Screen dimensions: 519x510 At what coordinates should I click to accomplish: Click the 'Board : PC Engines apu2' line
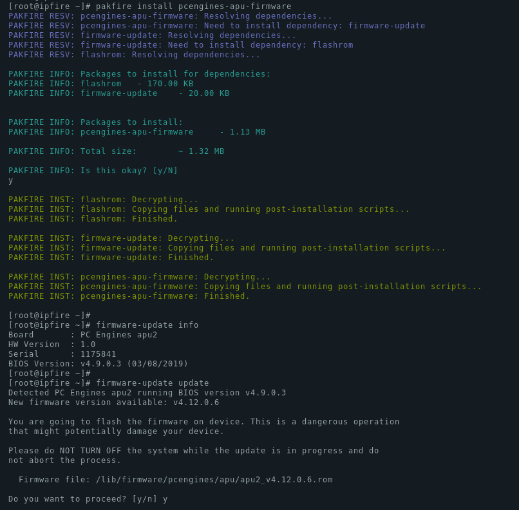coord(83,335)
